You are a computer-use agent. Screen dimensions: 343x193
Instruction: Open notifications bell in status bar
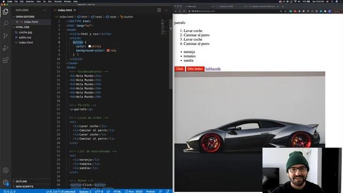coord(168,191)
